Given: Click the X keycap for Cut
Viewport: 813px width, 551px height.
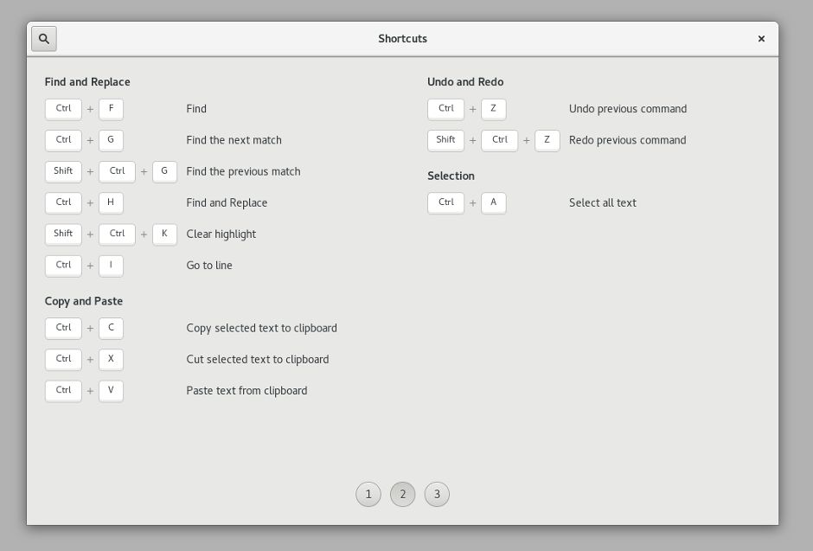Looking at the screenshot, I should (x=111, y=359).
